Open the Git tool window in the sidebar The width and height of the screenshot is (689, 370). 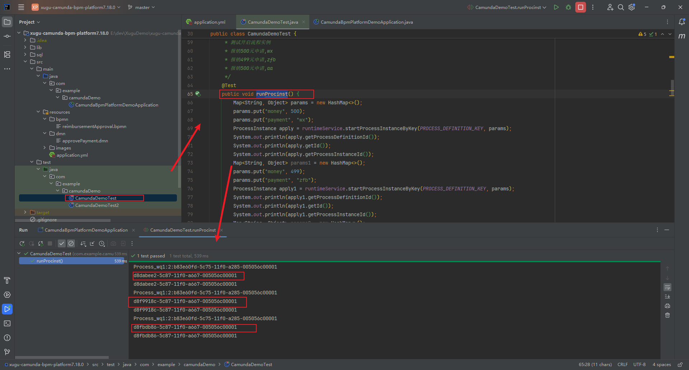tap(7, 352)
